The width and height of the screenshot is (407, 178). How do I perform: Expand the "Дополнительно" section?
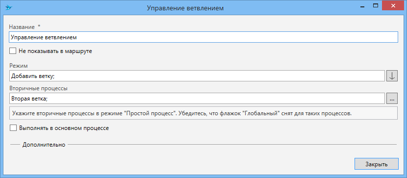tap(44, 145)
